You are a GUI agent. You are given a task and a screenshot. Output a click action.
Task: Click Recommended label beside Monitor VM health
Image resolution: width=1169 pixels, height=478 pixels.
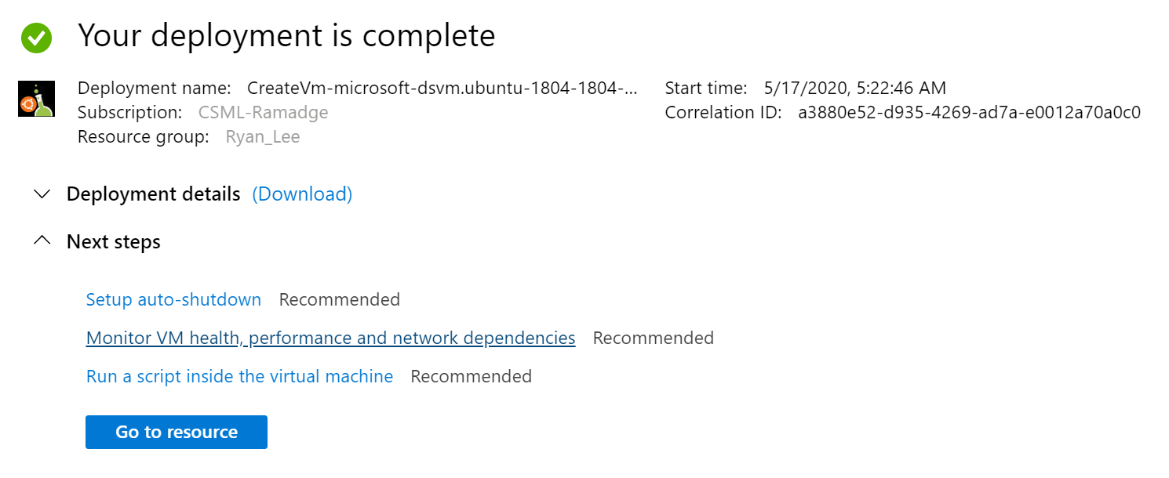[x=654, y=338]
